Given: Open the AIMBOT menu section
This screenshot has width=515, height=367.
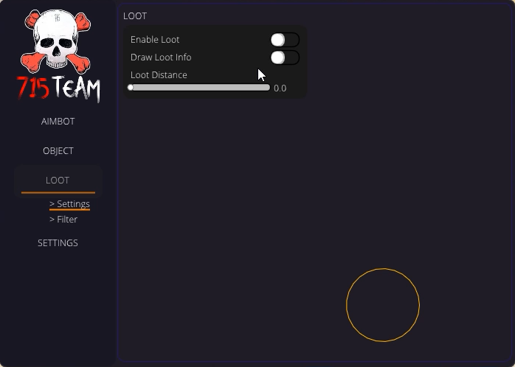Looking at the screenshot, I should pyautogui.click(x=58, y=122).
